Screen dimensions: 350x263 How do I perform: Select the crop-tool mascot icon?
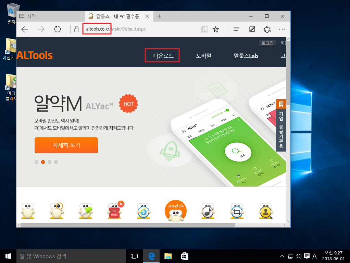point(237,211)
